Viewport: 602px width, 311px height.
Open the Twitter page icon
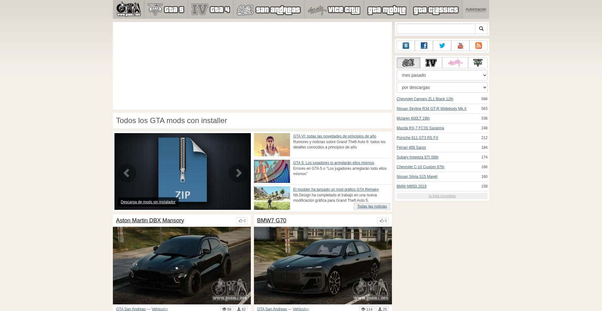pos(442,46)
